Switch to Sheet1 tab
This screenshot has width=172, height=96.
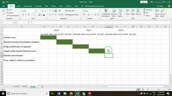point(17,86)
